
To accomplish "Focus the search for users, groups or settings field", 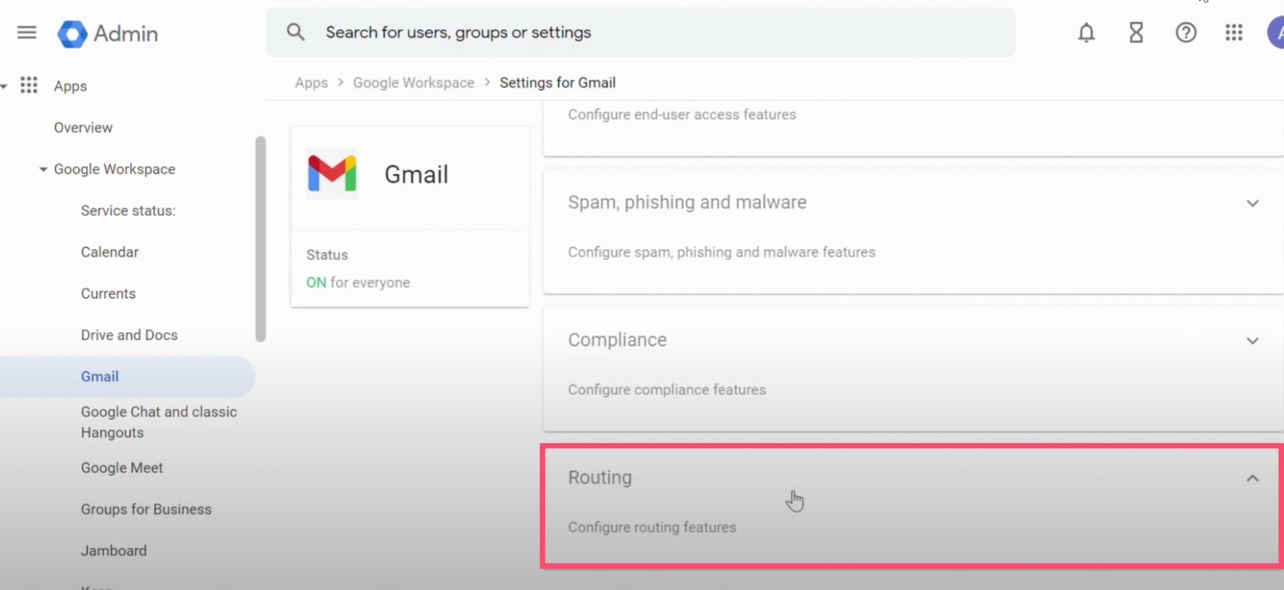I will 641,32.
